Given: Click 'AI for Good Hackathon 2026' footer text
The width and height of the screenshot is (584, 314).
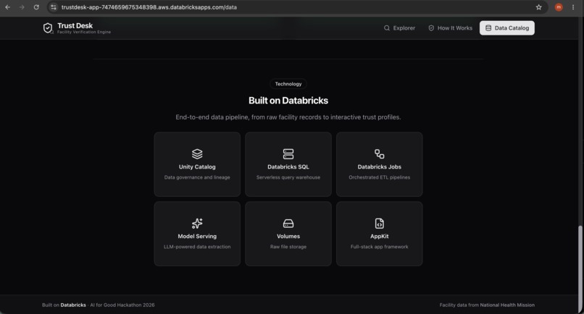Looking at the screenshot, I should point(122,305).
